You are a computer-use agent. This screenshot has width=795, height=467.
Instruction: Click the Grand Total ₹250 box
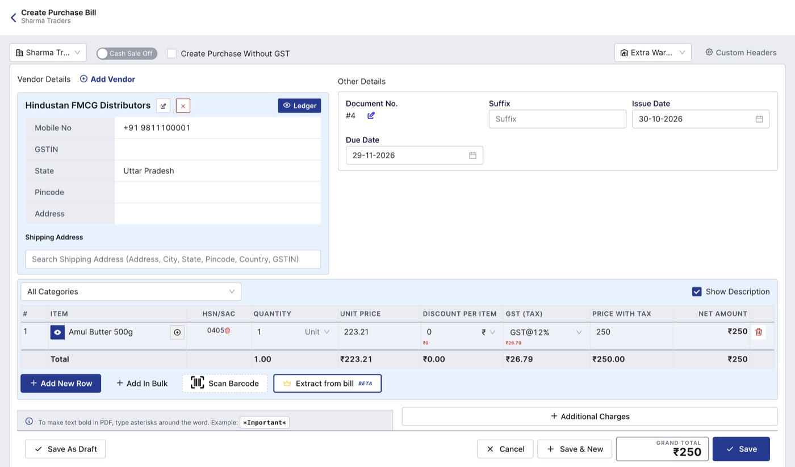pos(662,449)
